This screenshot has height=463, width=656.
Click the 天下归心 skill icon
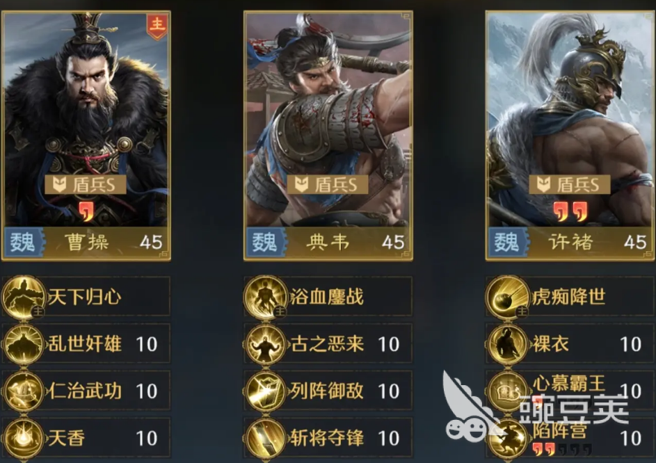click(x=24, y=297)
